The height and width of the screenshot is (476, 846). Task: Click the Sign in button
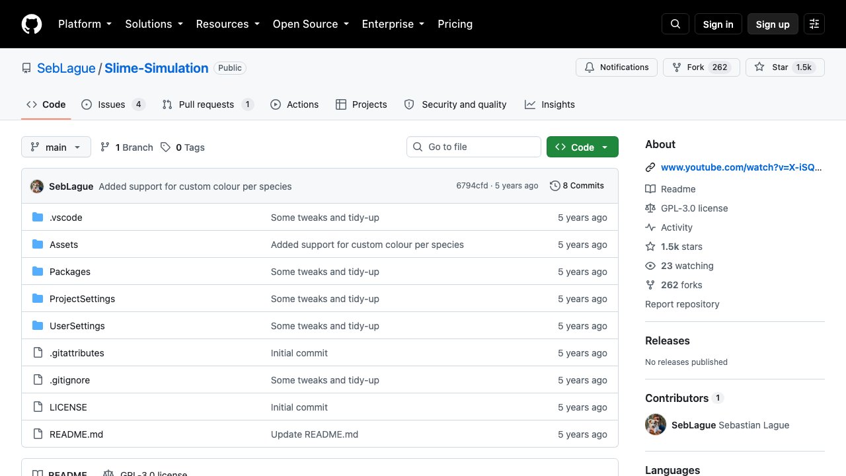pyautogui.click(x=718, y=24)
